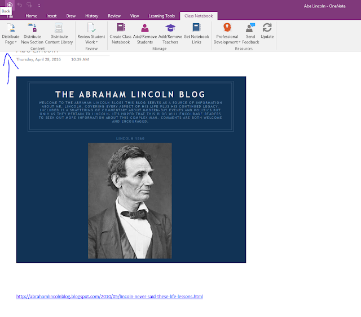361x317 pixels.
Task: Select the History tab
Action: coord(91,16)
